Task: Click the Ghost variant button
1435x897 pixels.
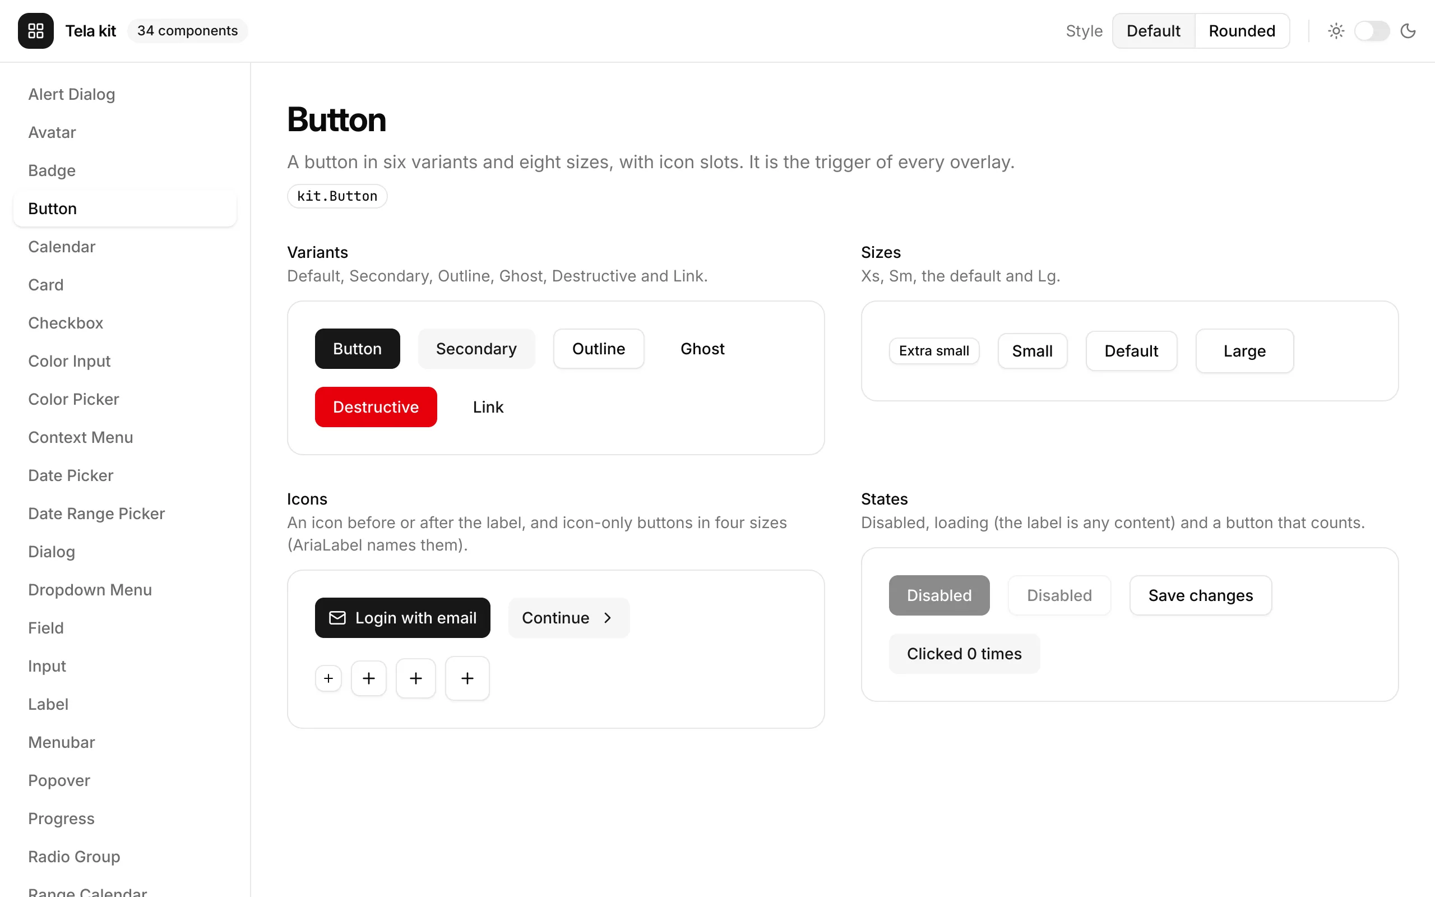Action: [x=703, y=349]
